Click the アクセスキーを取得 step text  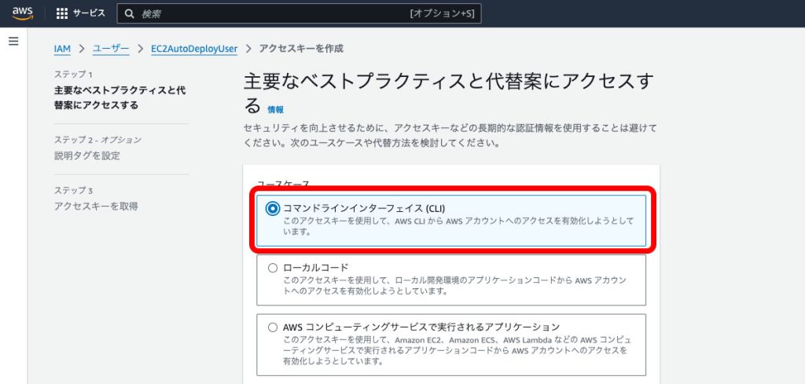tap(96, 207)
